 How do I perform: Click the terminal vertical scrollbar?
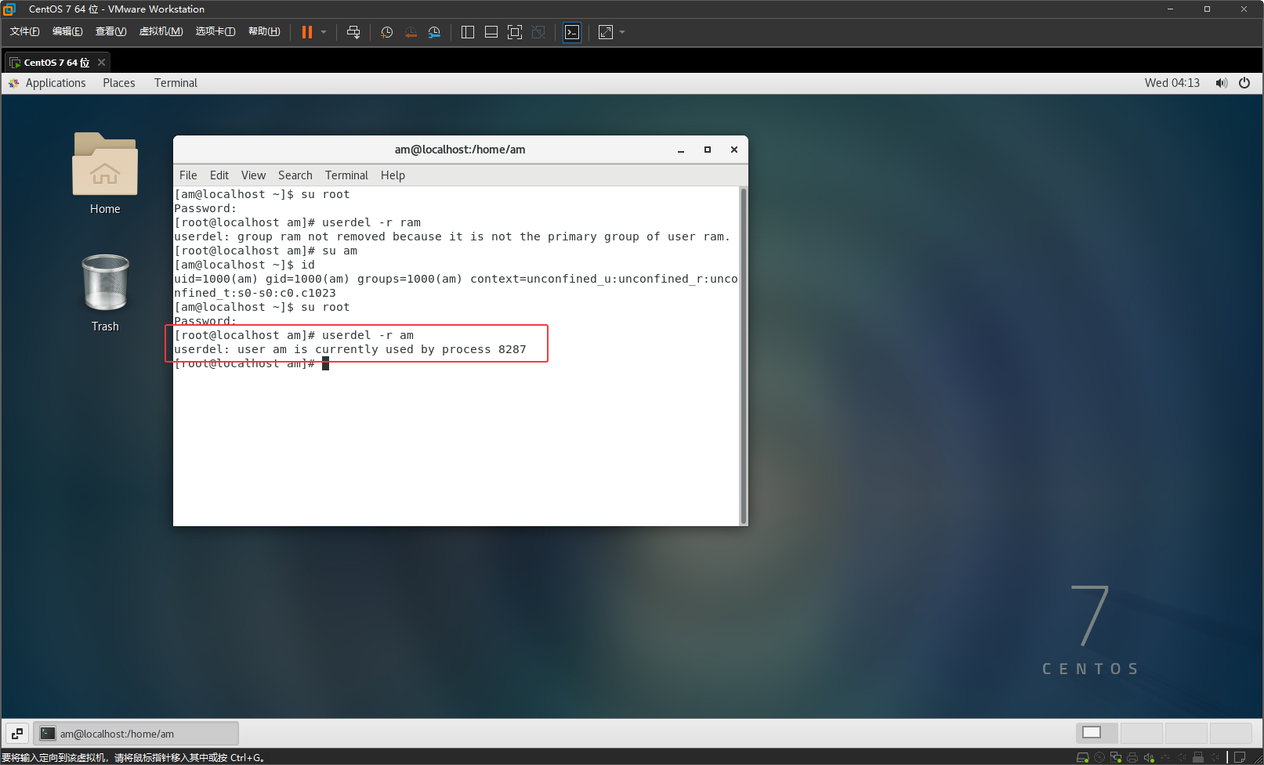(x=743, y=355)
